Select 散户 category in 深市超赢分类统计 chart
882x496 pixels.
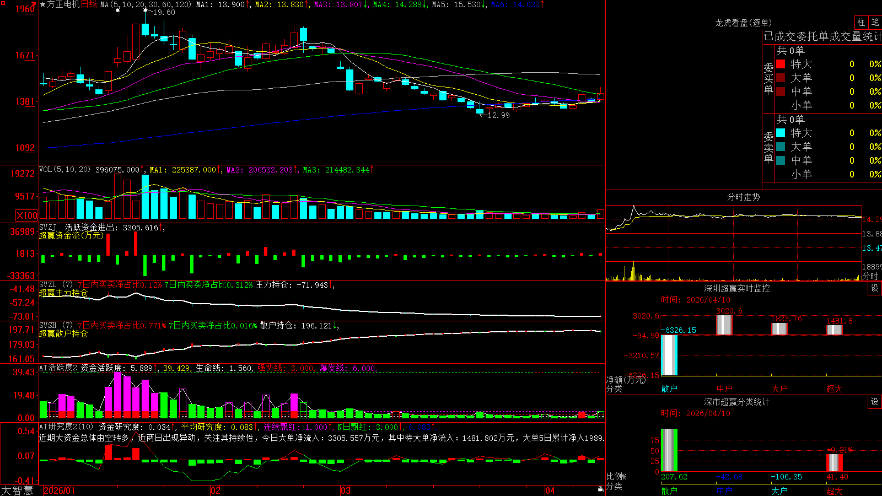(x=669, y=491)
